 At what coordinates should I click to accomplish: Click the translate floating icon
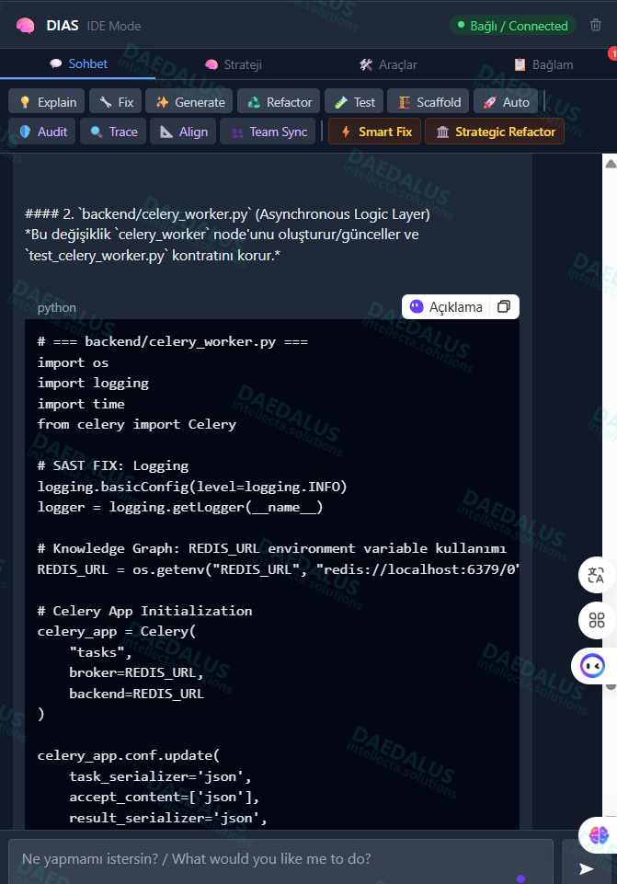pyautogui.click(x=596, y=575)
